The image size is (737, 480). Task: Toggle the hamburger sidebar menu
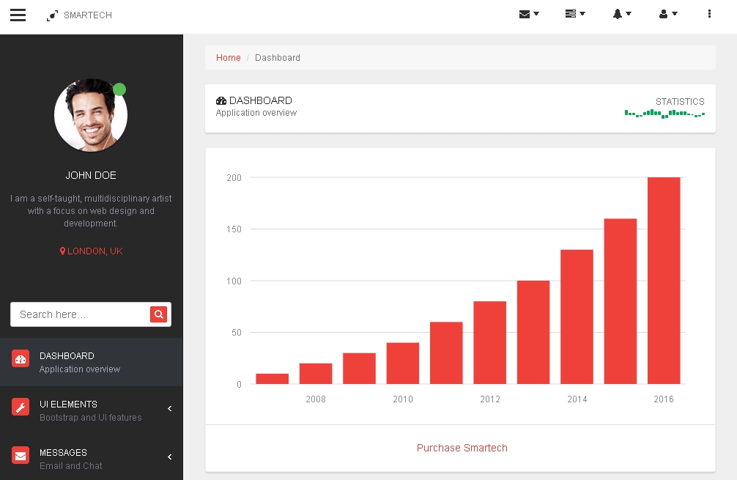18,15
